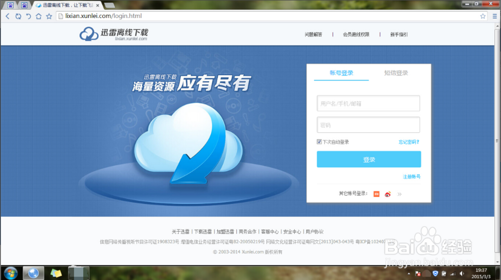Open the sticky-notes style taskbar icon
The width and height of the screenshot is (501, 280).
[56, 273]
